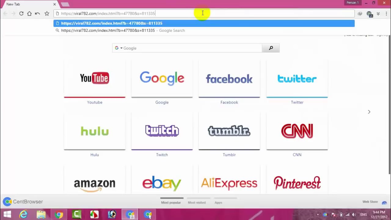The height and width of the screenshot is (220, 391).
Task: Reload the current page
Action: coord(21,13)
